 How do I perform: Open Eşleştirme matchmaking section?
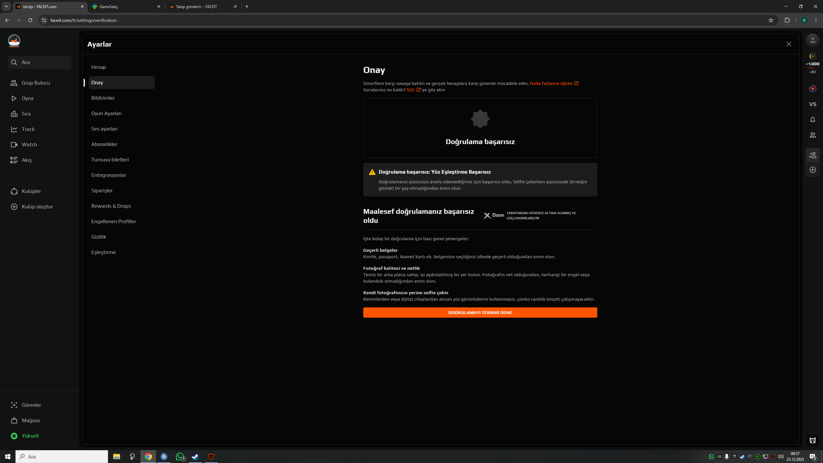tap(122, 252)
